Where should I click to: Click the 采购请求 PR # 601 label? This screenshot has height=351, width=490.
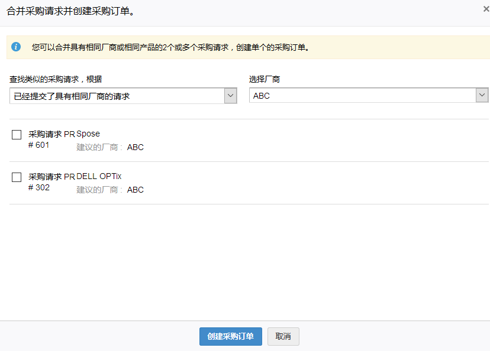pyautogui.click(x=51, y=139)
